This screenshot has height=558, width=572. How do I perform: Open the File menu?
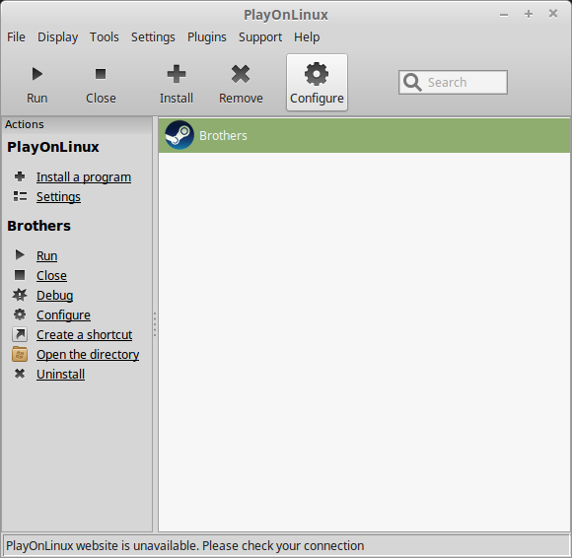tap(16, 37)
